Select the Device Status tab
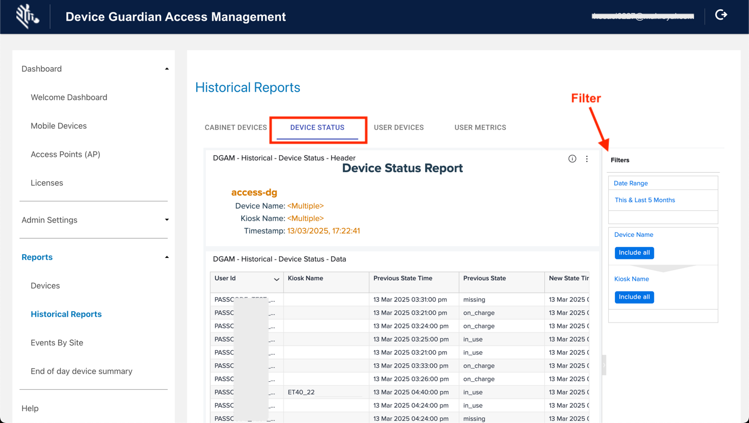 (x=317, y=128)
